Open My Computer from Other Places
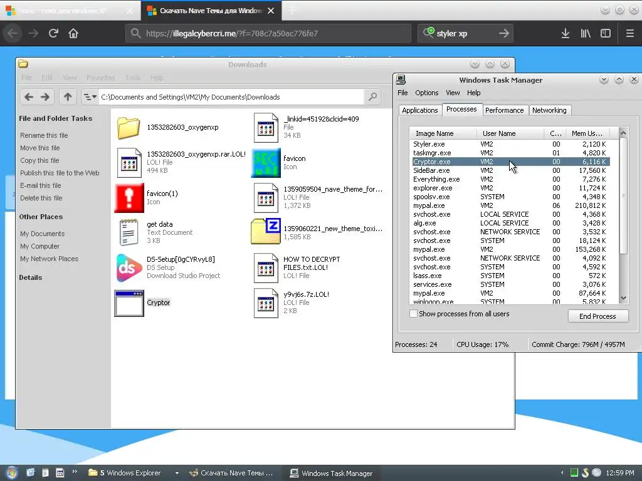 [39, 246]
